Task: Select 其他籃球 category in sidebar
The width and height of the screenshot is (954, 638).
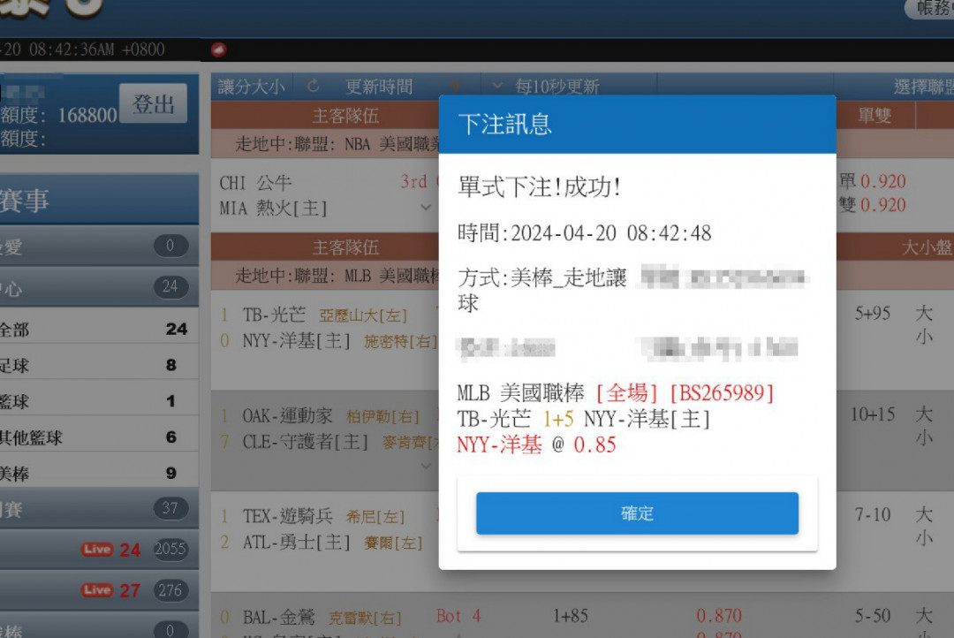Action: [99, 437]
